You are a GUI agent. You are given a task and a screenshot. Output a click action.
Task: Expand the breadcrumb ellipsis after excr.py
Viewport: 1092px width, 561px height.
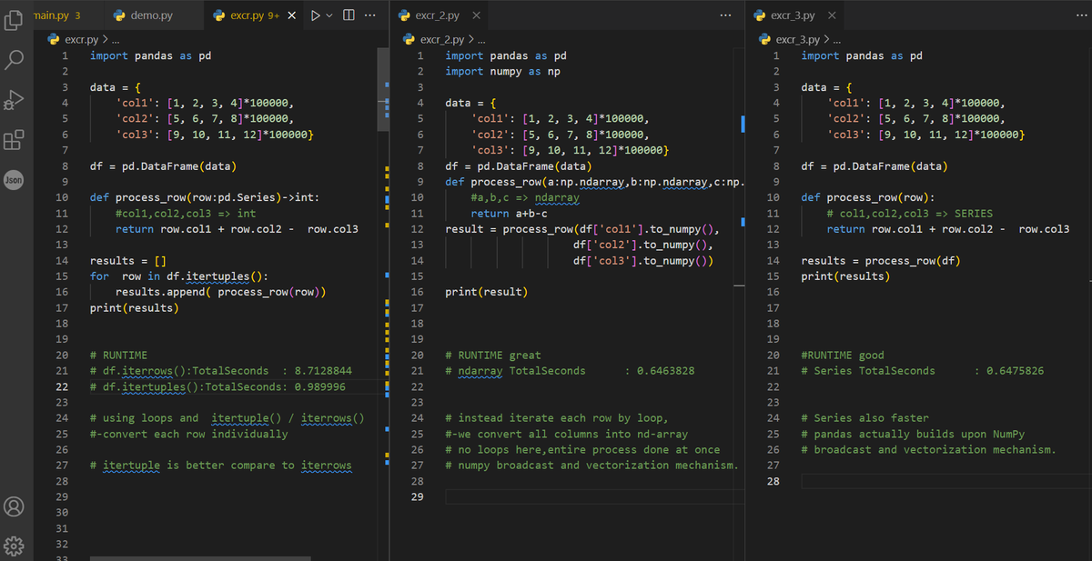click(x=116, y=40)
